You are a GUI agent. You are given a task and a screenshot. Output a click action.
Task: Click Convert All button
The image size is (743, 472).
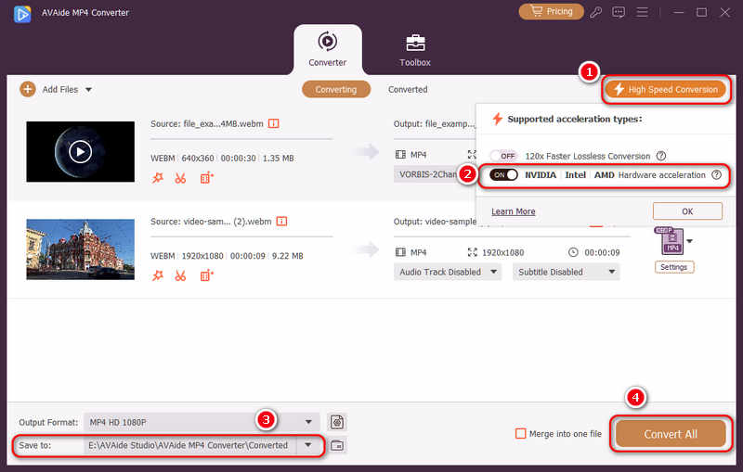pyautogui.click(x=670, y=434)
